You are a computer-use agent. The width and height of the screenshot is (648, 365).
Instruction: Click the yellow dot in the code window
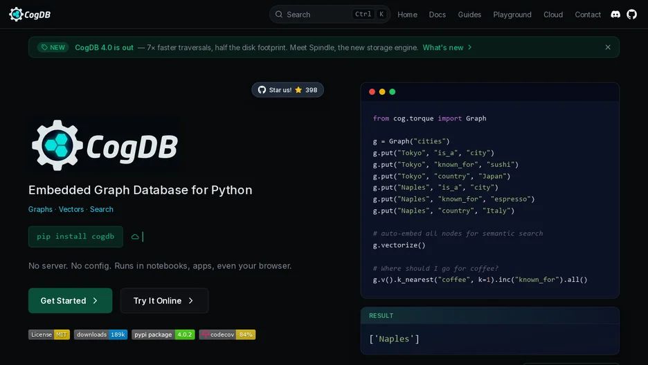(382, 91)
